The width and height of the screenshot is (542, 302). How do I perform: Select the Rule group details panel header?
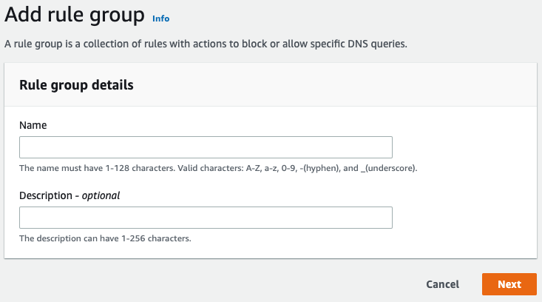point(76,85)
